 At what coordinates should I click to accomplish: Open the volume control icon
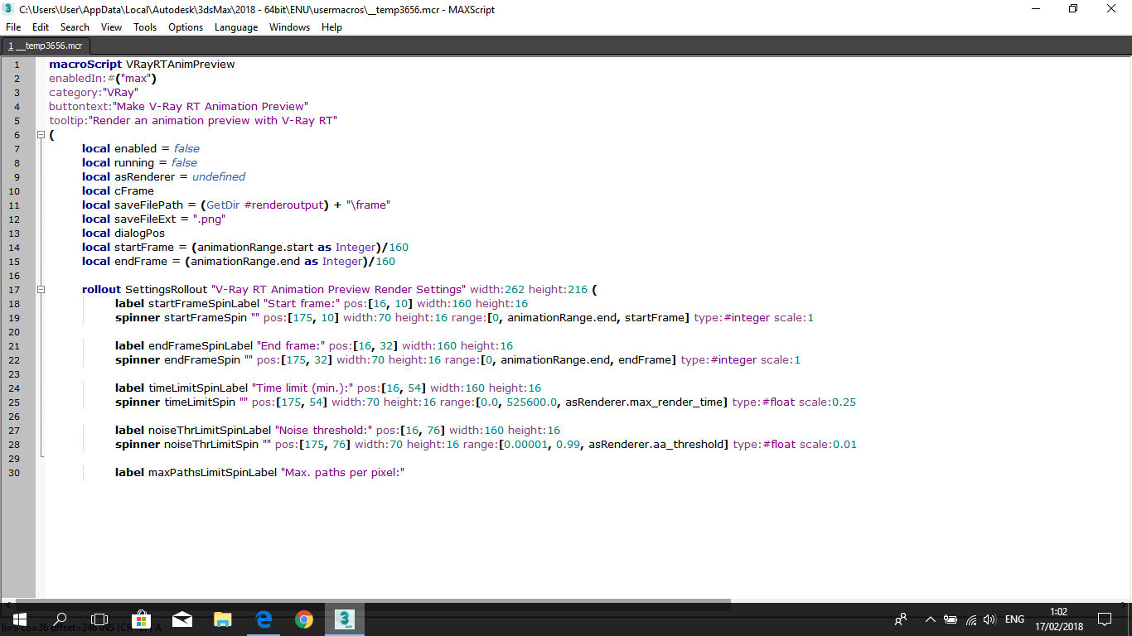tap(989, 619)
